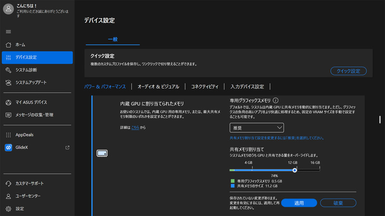The width and height of the screenshot is (385, 216).
Task: Click GlideX external link arrow icon
Action: (x=67, y=147)
